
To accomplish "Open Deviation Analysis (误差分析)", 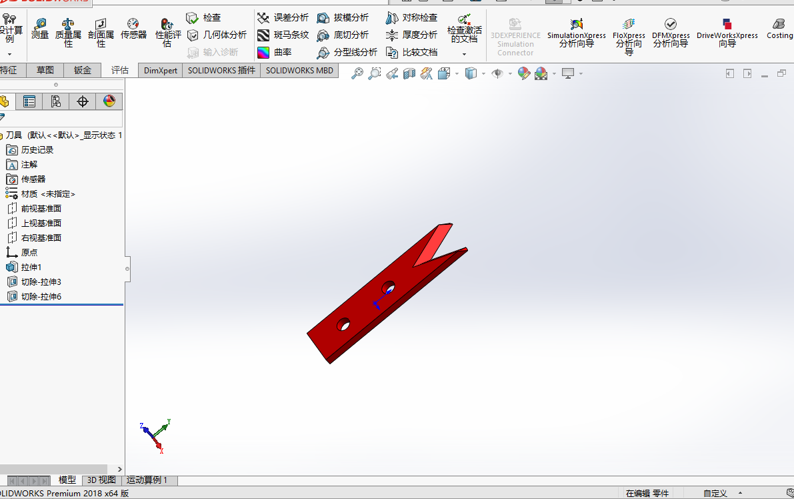I will click(283, 18).
